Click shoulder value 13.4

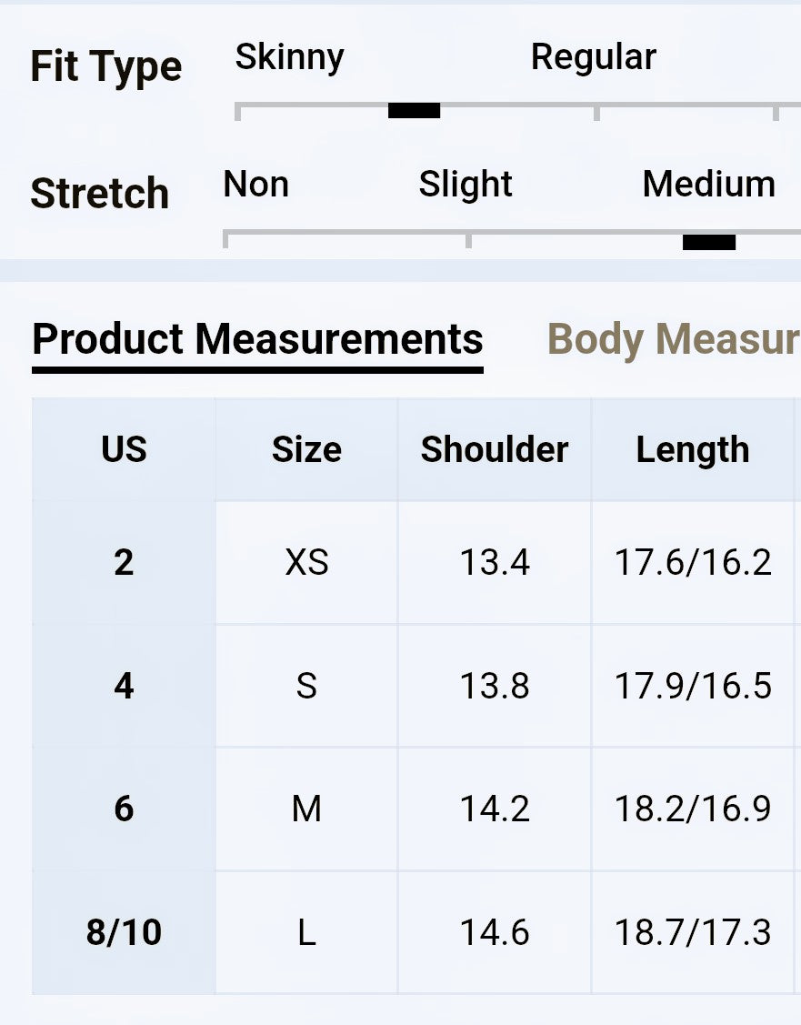[494, 563]
